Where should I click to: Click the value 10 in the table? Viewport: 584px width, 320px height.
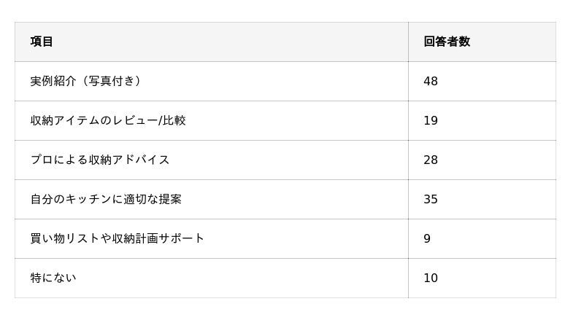pyautogui.click(x=431, y=278)
